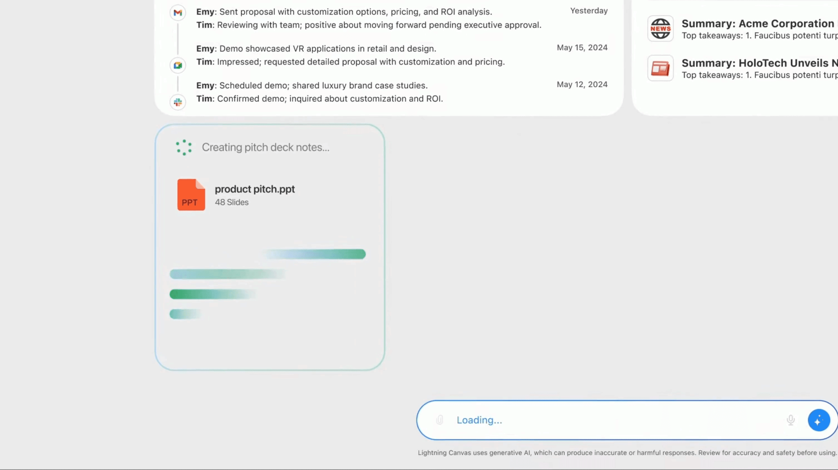Click the newspaper icon beside HoloTech summary
This screenshot has height=470, width=838.
click(660, 68)
